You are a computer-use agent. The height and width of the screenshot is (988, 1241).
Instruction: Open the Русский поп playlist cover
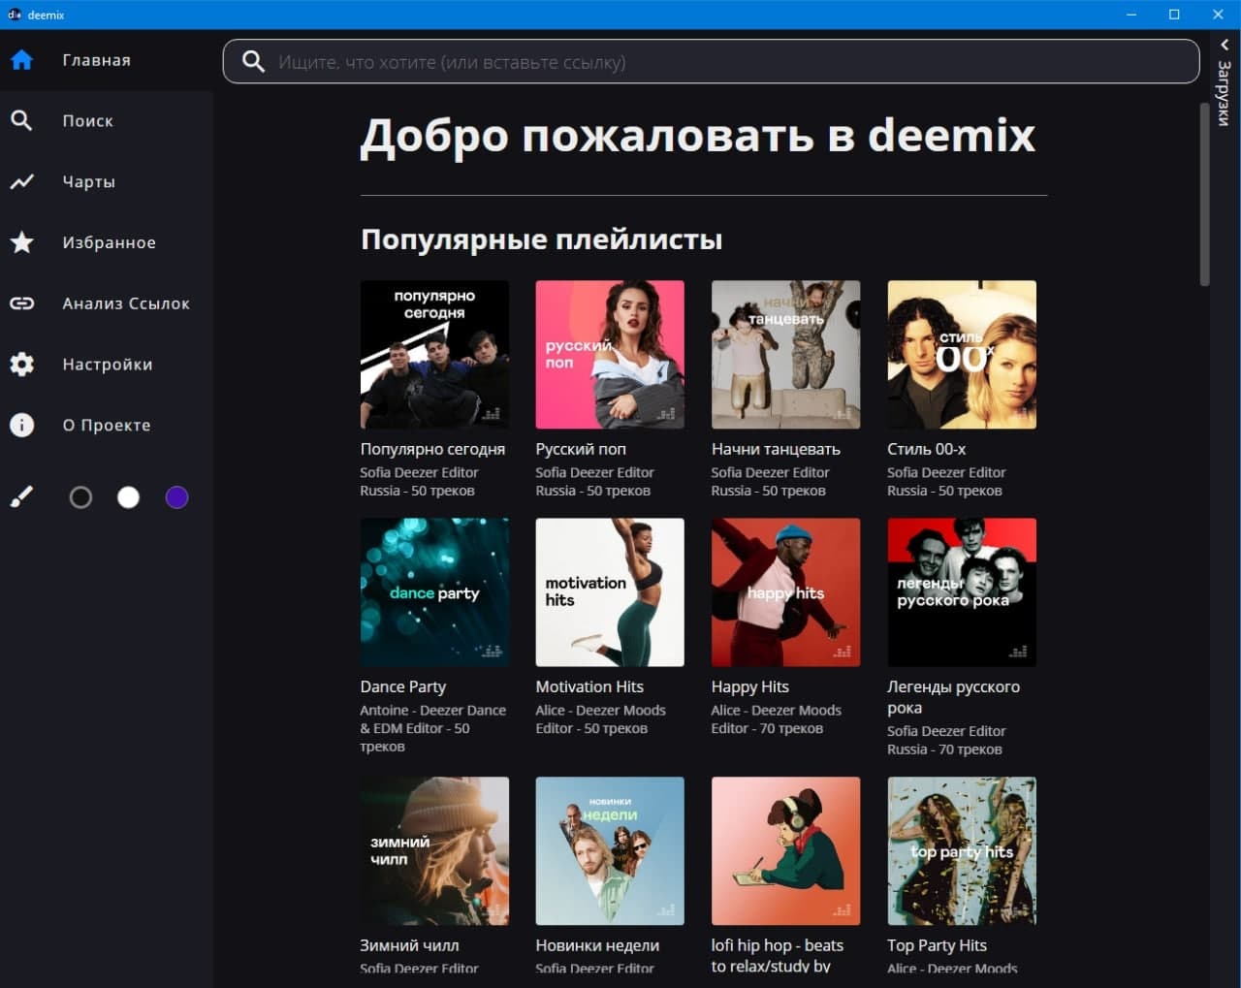(x=610, y=355)
